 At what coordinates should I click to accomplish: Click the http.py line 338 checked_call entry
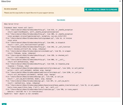pyautogui.click(x=37, y=55)
